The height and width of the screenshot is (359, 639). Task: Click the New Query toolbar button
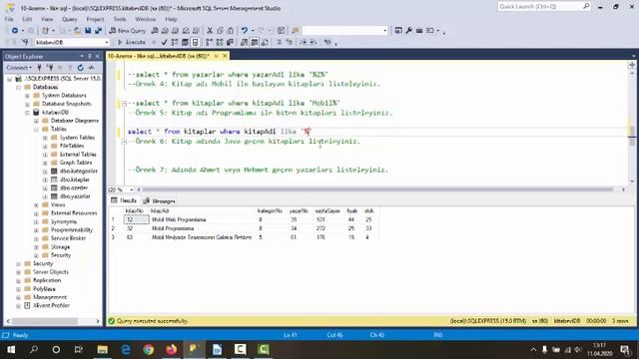coord(128,31)
